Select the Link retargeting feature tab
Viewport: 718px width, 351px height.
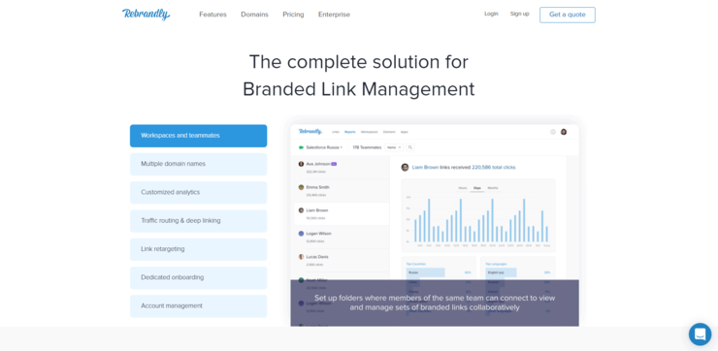tap(198, 249)
